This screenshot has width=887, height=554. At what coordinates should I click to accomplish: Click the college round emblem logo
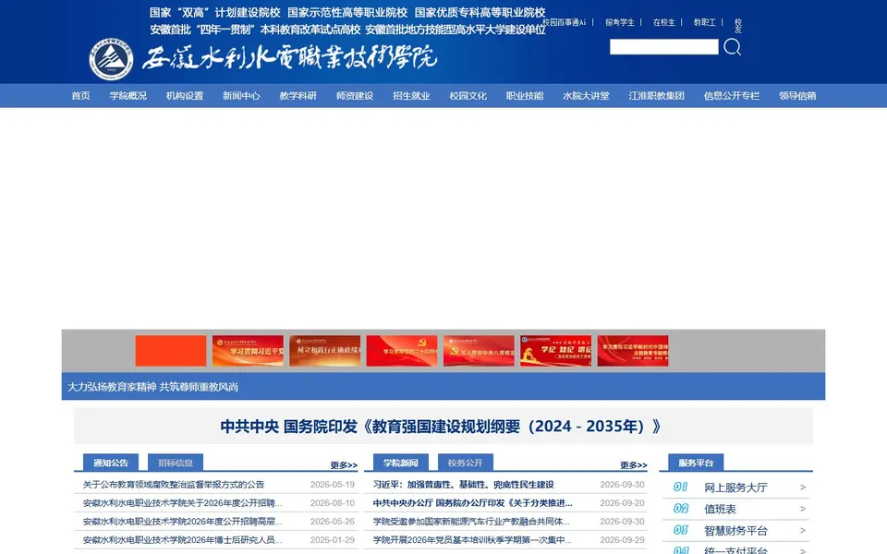point(112,59)
